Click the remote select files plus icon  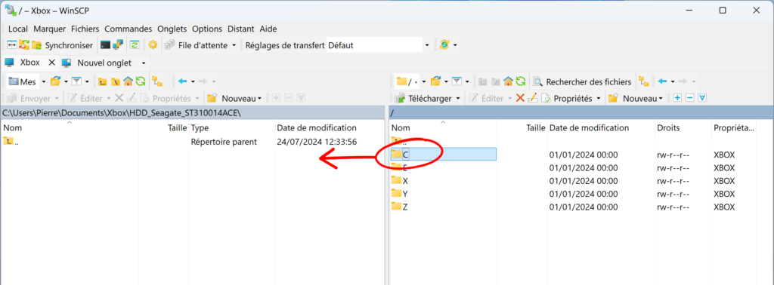click(677, 98)
